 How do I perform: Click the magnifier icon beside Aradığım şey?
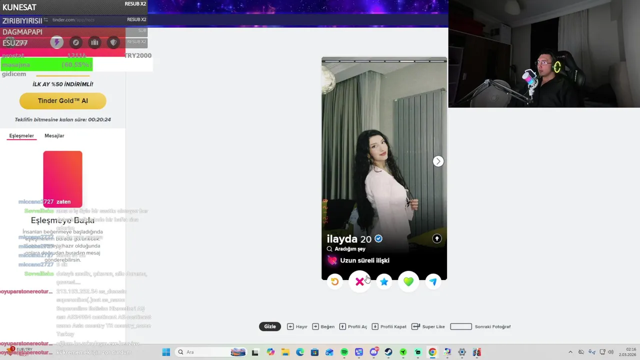click(x=329, y=248)
